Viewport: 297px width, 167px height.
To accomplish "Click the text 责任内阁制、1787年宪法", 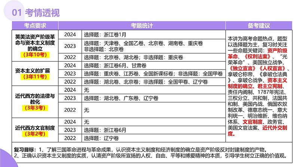I will pyautogui.click(x=256, y=92).
